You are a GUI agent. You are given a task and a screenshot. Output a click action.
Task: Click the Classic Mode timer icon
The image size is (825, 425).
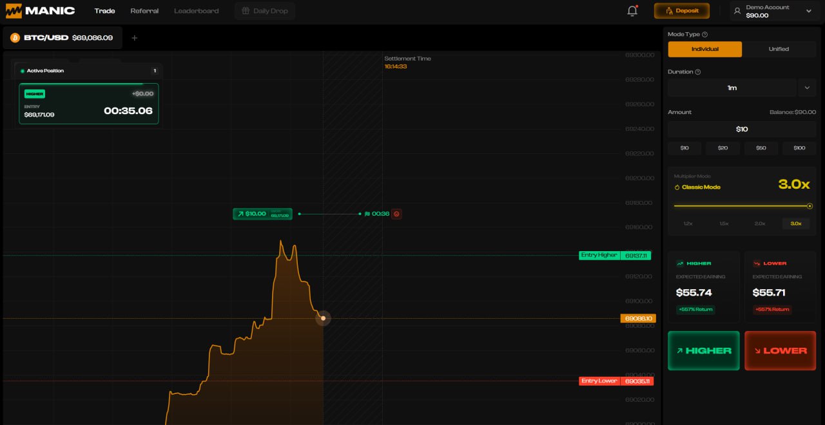coord(677,187)
